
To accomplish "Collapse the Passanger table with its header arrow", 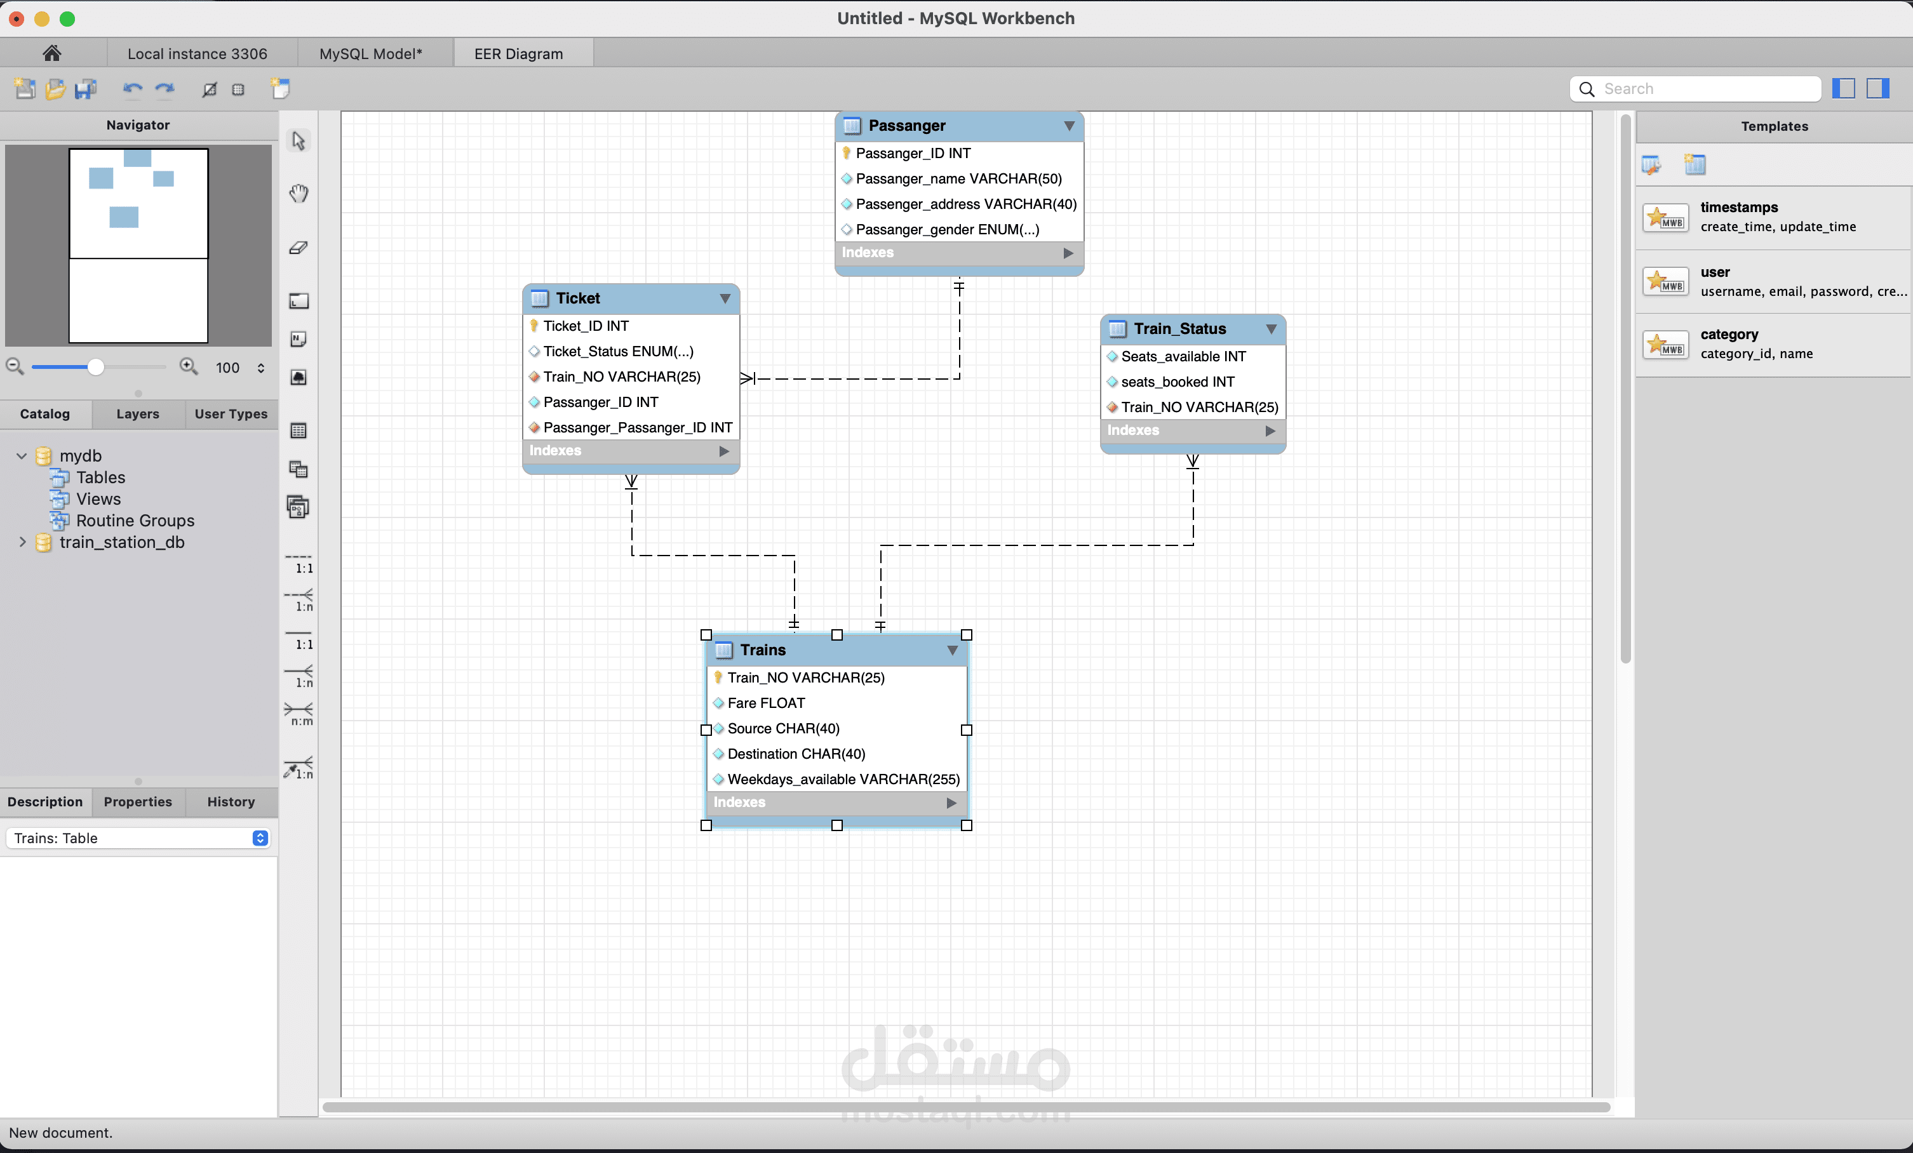I will click(x=1069, y=126).
